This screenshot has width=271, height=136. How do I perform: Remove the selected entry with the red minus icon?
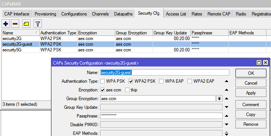coord(15,24)
